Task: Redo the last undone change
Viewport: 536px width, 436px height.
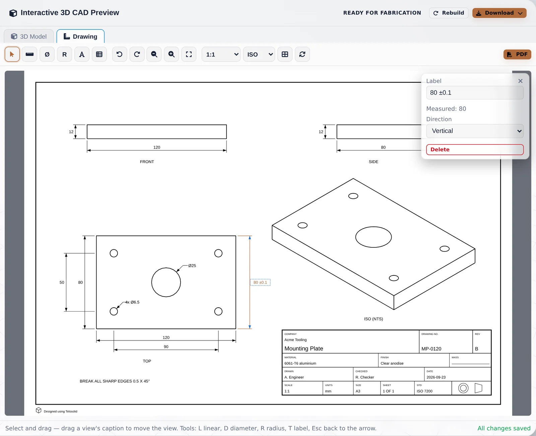Action: coord(137,54)
